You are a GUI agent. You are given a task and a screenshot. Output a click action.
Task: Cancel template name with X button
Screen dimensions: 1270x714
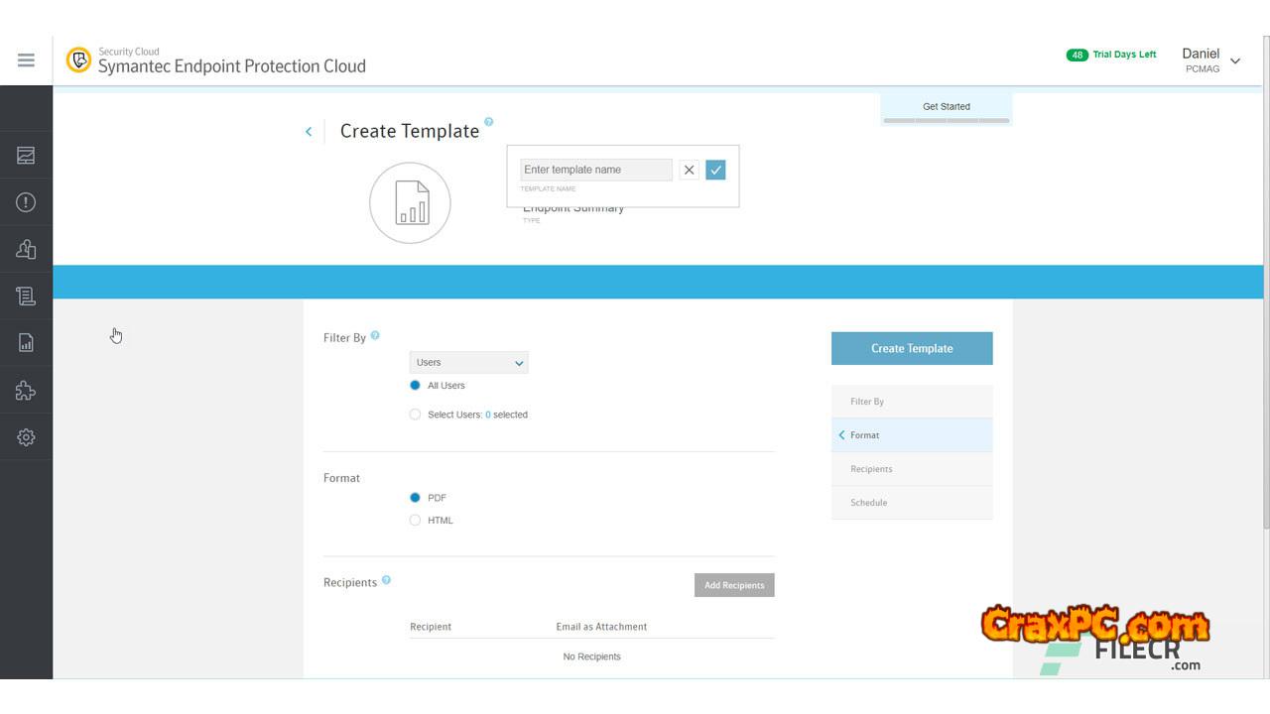tap(689, 170)
